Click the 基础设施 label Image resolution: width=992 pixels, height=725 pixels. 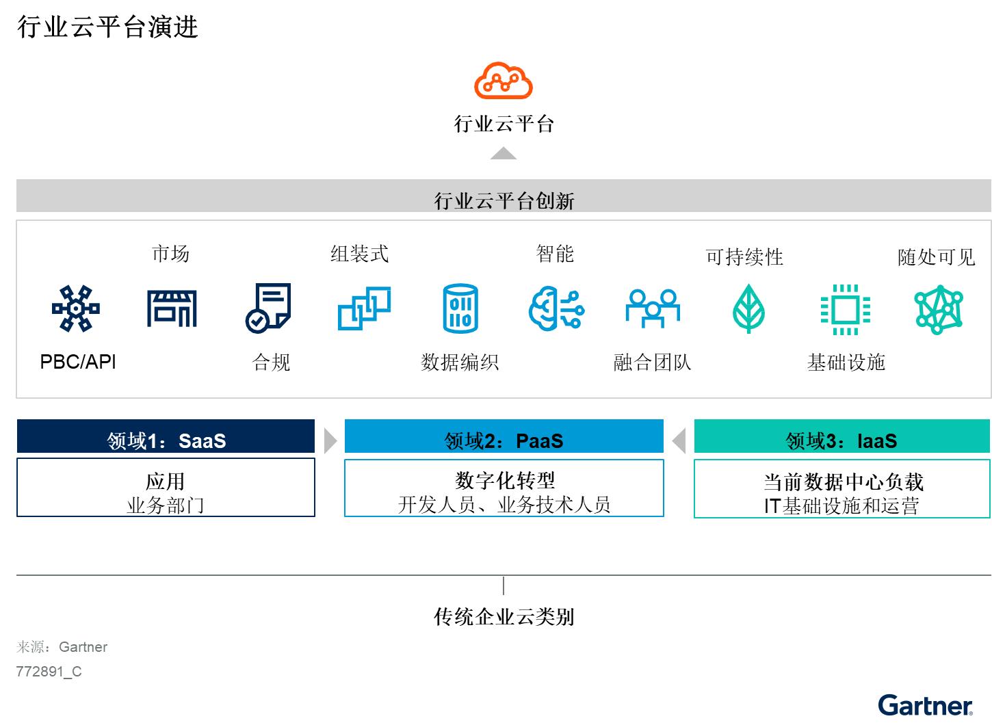846,362
